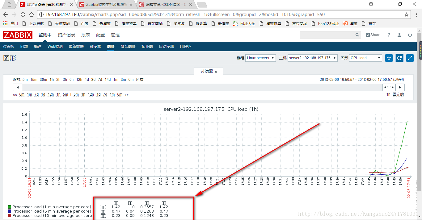The image size is (422, 220).
Task: Click green 1 min load legend swatch
Action: [10, 207]
